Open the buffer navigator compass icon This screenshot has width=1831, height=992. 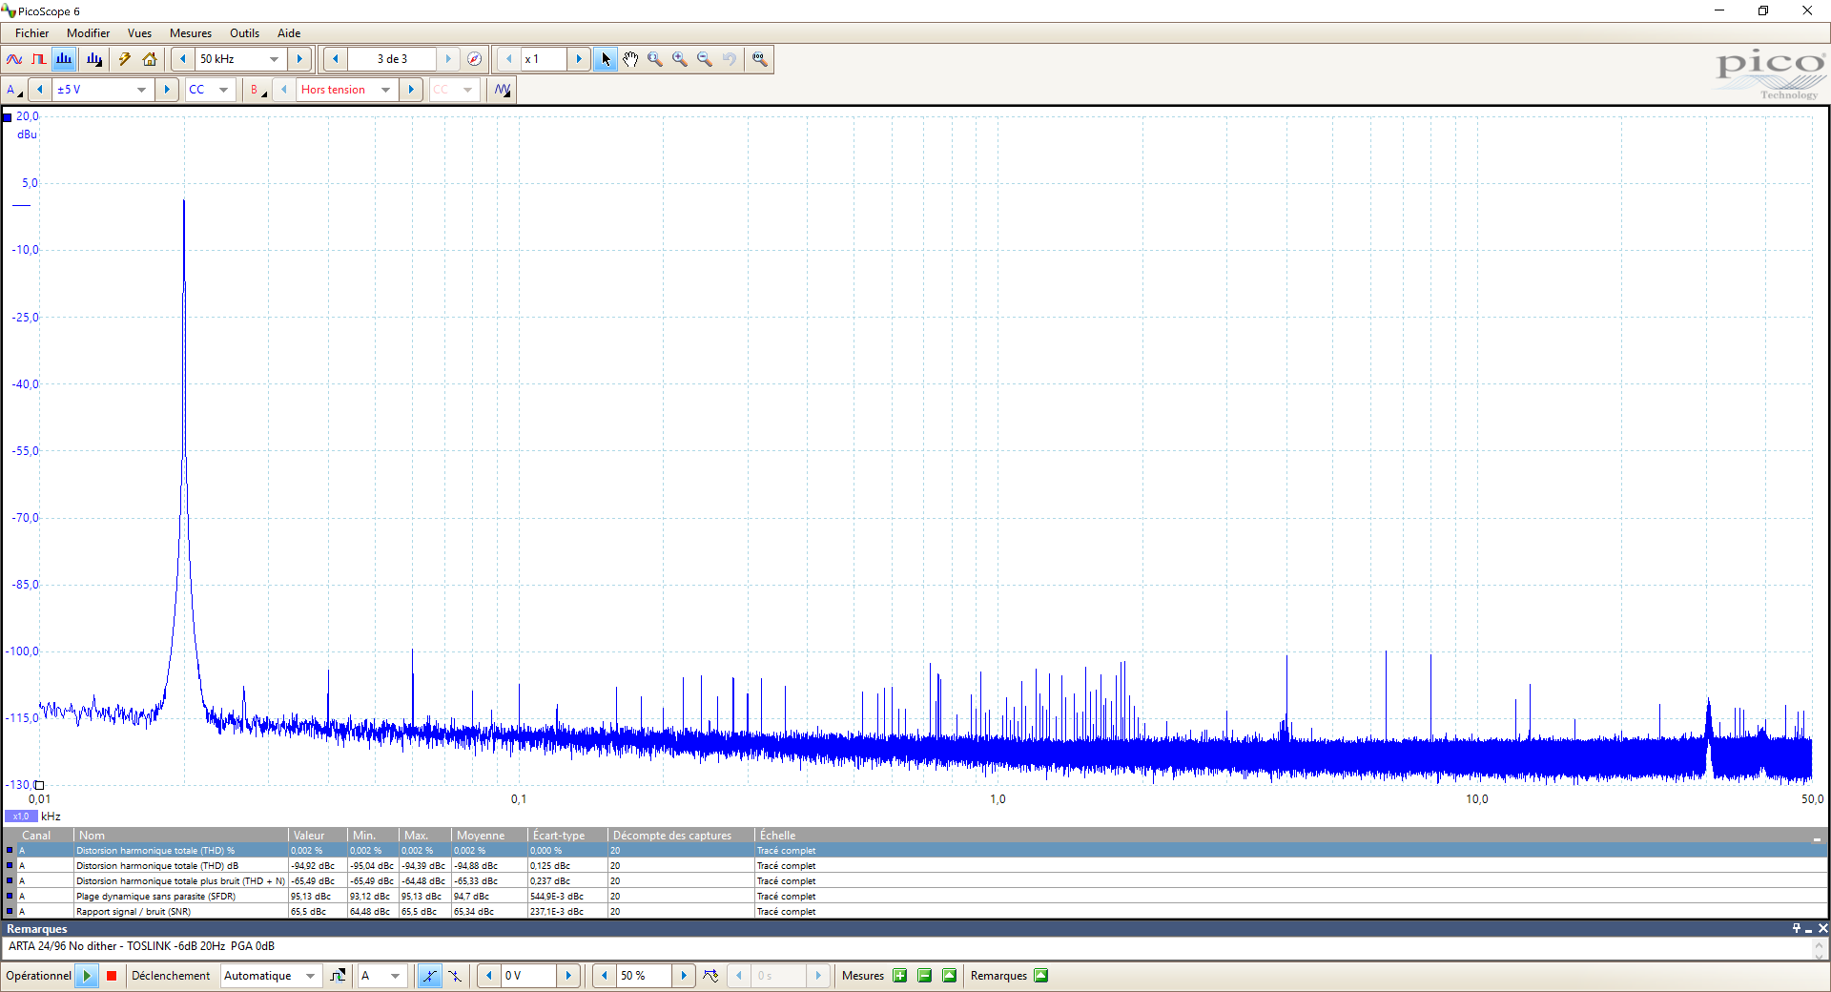(474, 59)
